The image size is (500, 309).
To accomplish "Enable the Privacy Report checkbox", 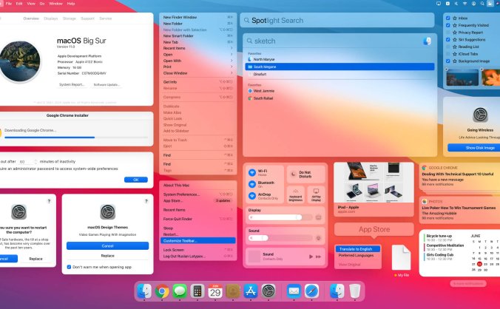I will click(448, 33).
